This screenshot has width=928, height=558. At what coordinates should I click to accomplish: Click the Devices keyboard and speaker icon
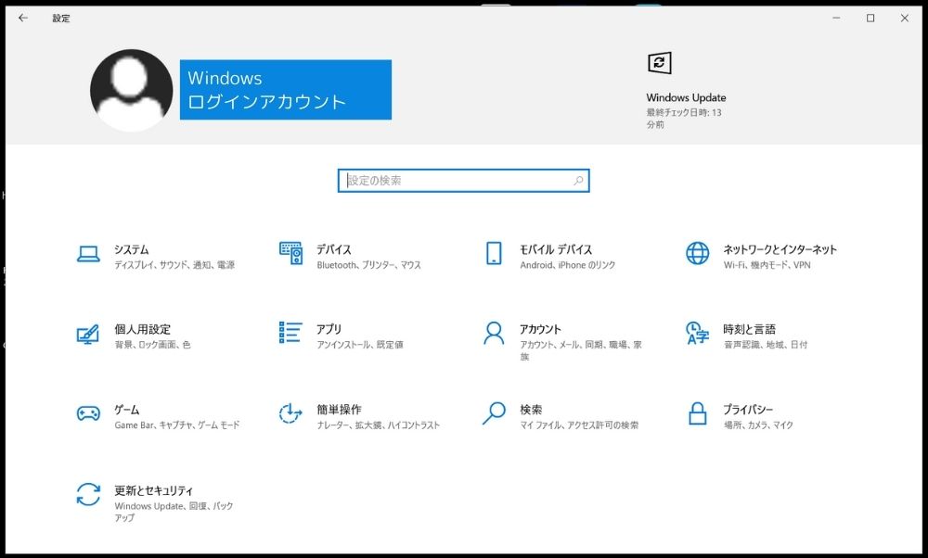click(290, 253)
